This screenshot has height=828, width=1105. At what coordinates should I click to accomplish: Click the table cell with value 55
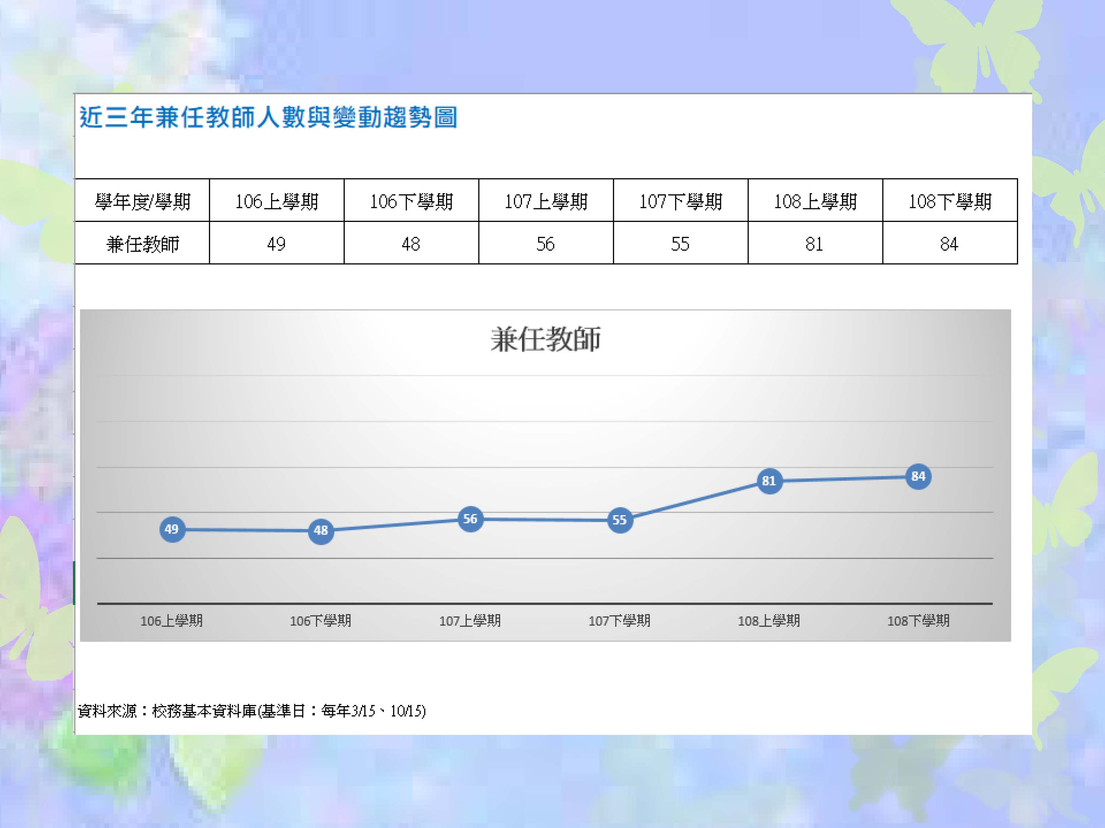point(681,243)
